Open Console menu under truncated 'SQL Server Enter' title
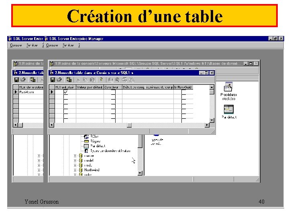This screenshot has width=289, height=216. pyautogui.click(x=16, y=45)
